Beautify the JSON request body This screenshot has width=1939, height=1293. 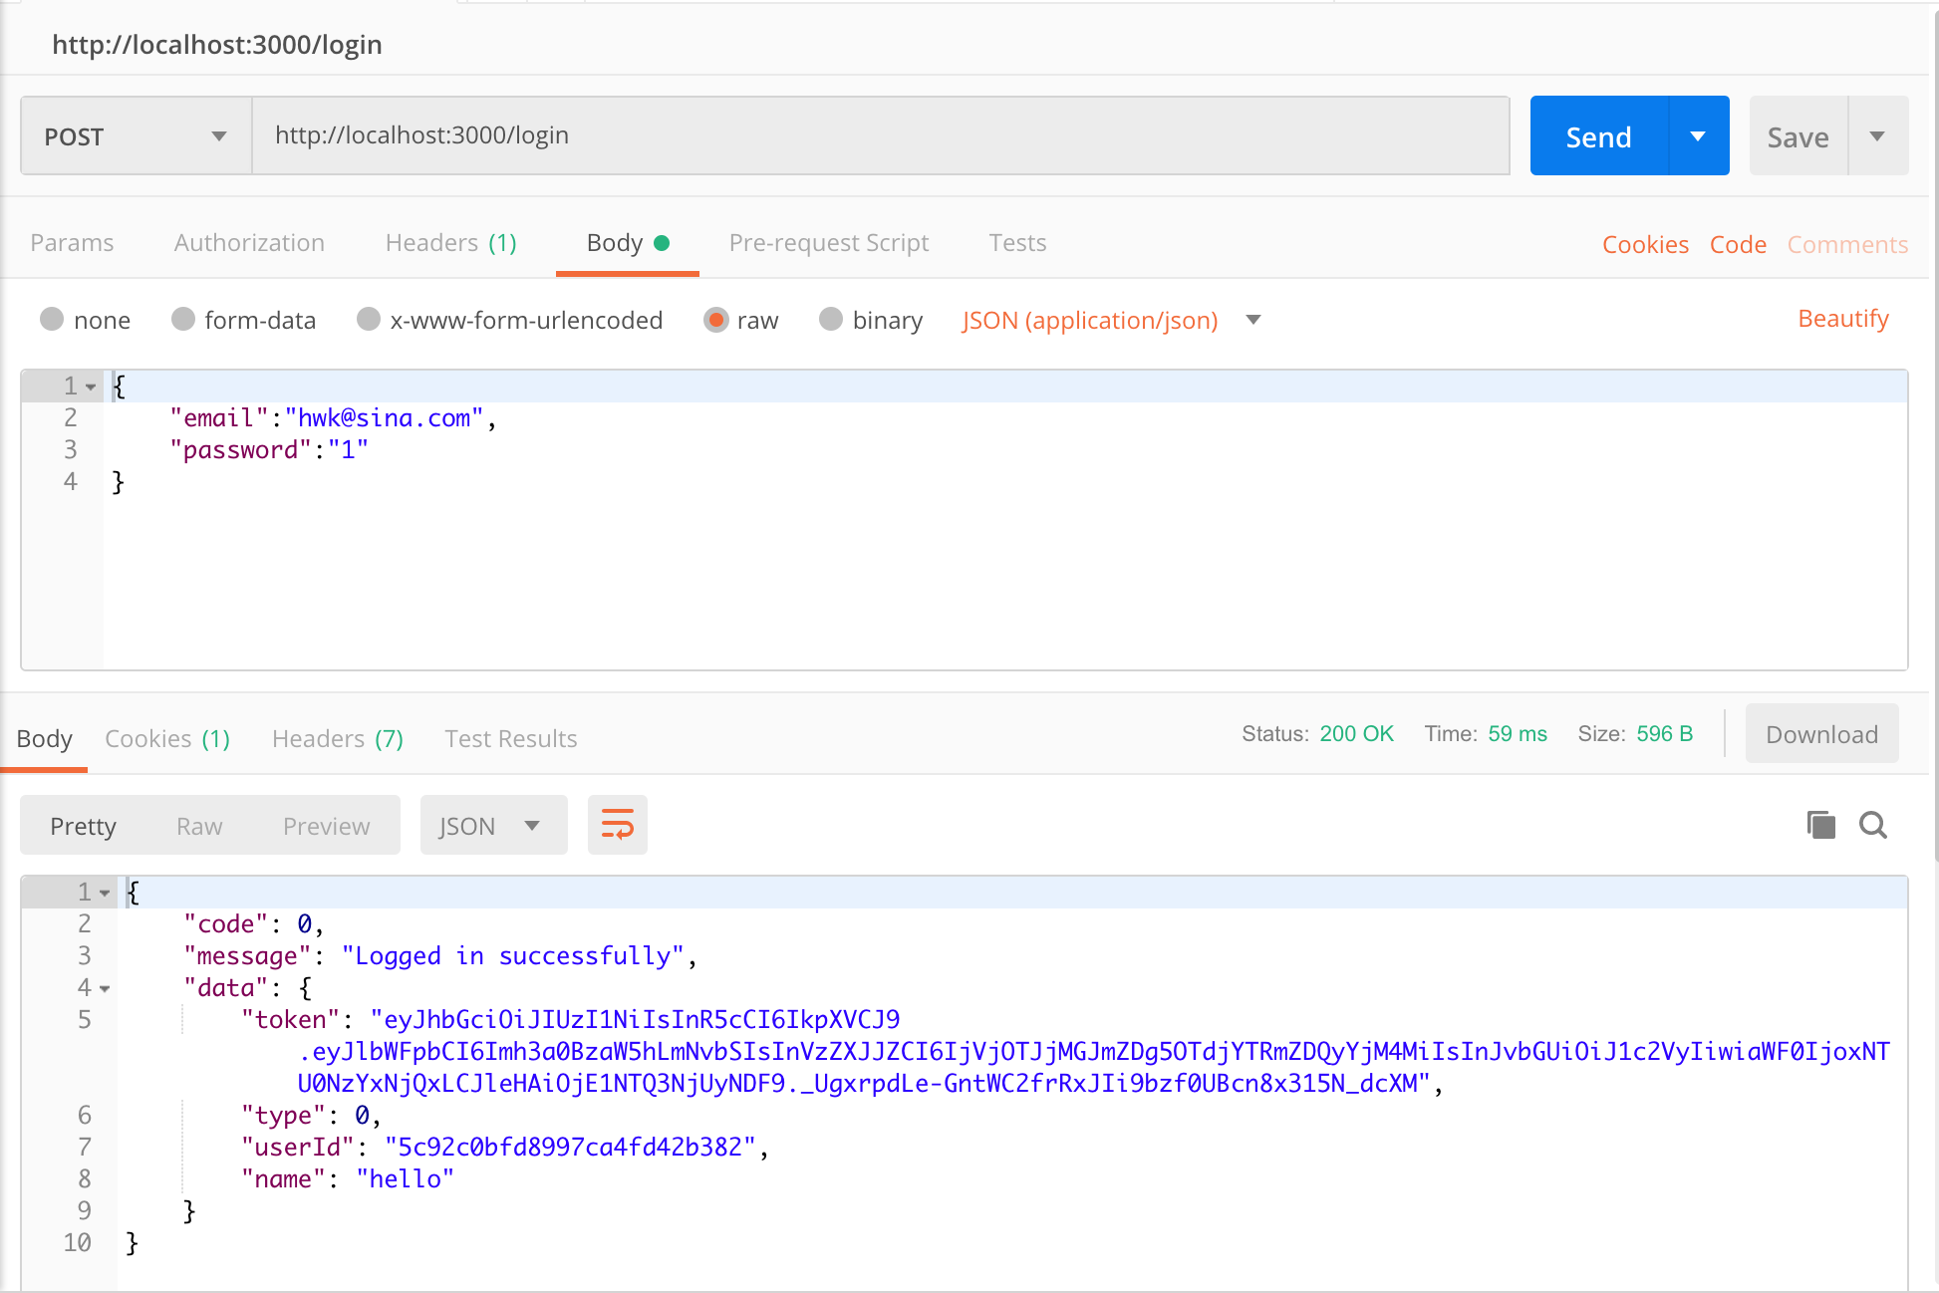pyautogui.click(x=1842, y=318)
